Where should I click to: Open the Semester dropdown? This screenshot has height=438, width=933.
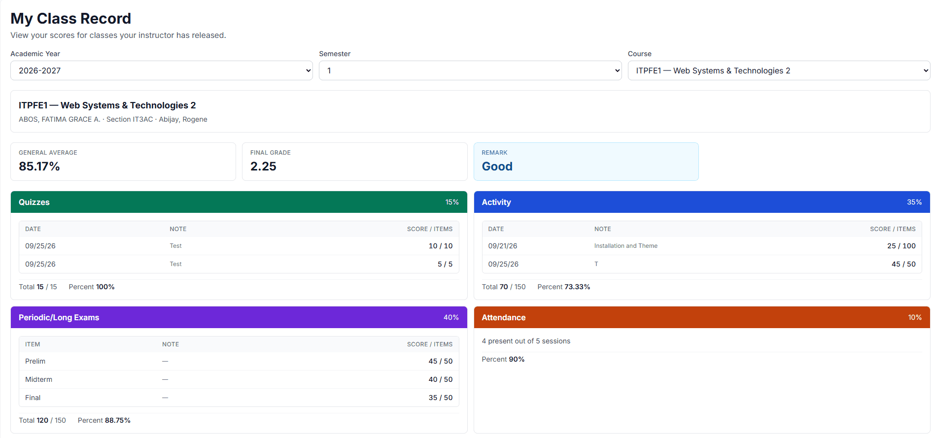tap(470, 70)
